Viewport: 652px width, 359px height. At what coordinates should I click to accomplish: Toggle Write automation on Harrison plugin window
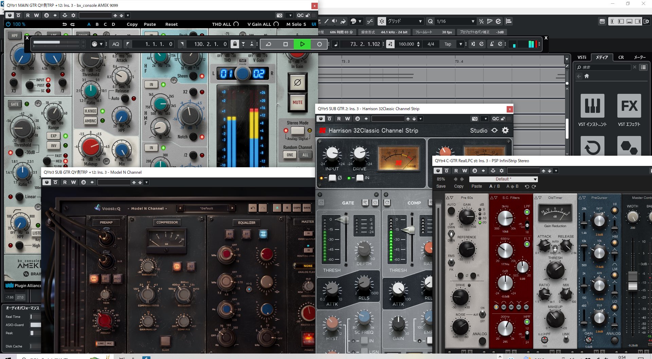coord(347,119)
